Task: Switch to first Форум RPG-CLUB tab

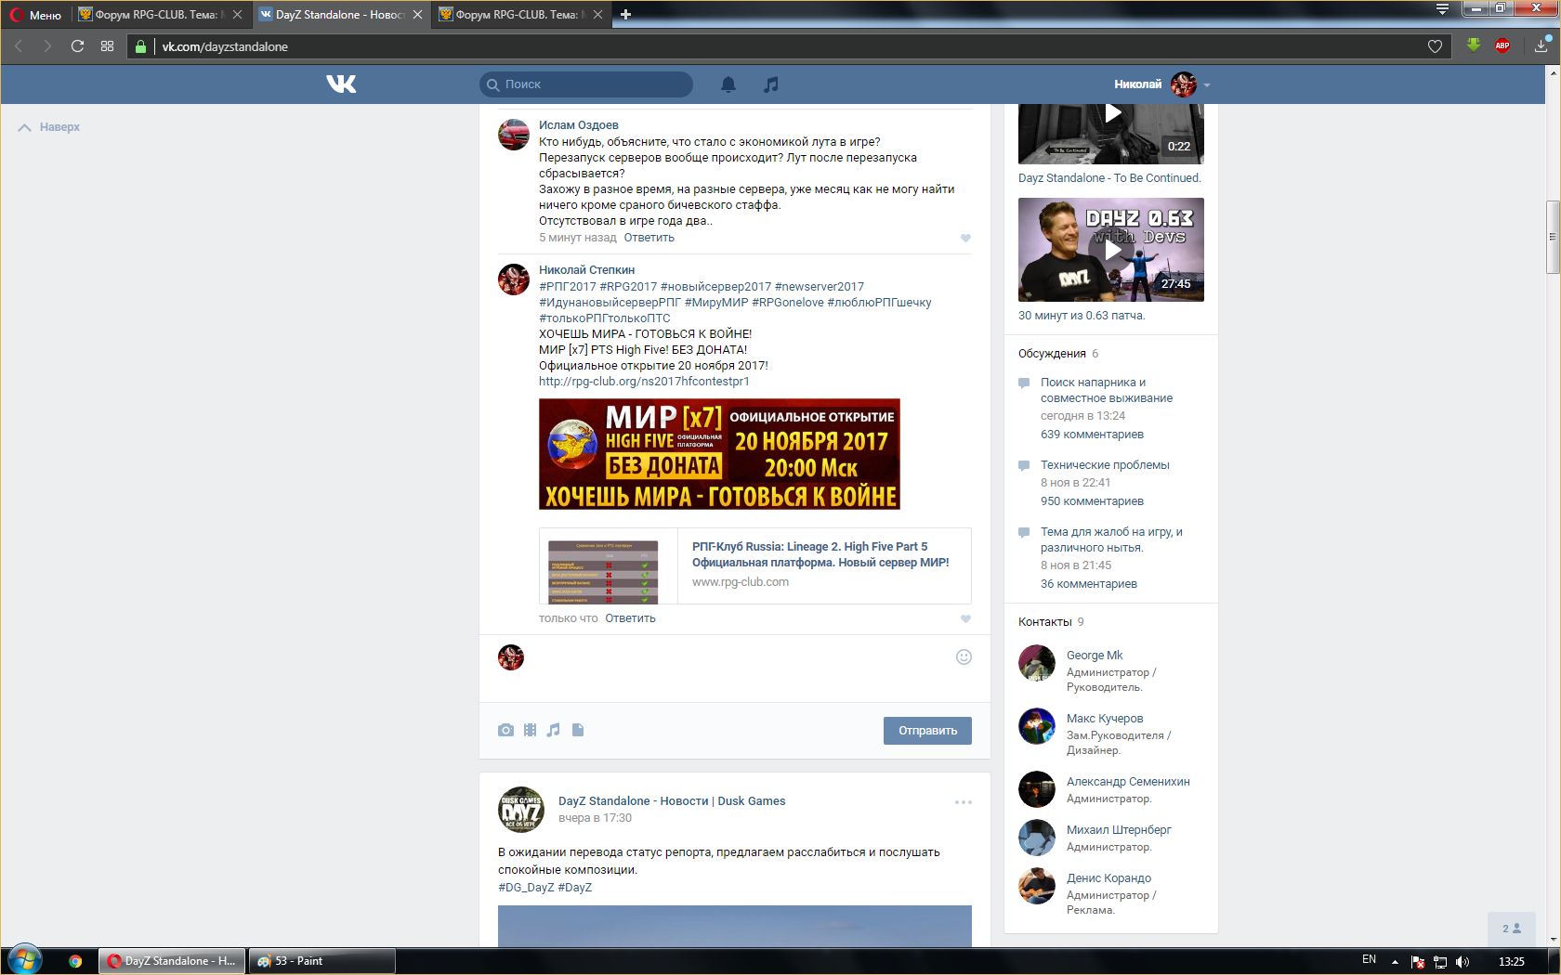Action: pyautogui.click(x=161, y=15)
